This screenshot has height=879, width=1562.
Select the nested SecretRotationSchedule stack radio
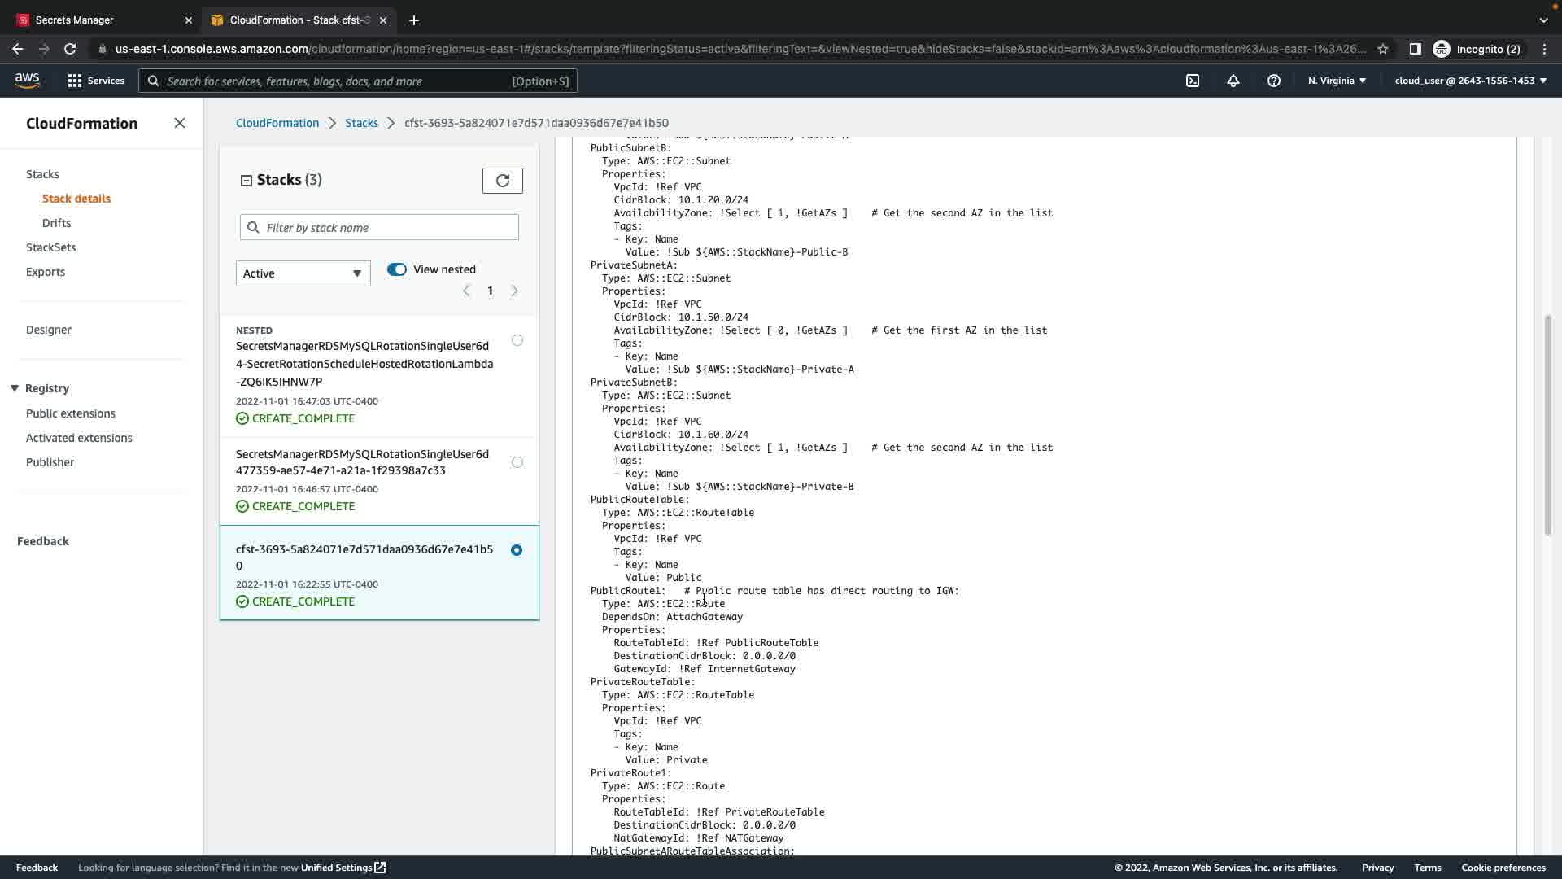[x=517, y=340]
